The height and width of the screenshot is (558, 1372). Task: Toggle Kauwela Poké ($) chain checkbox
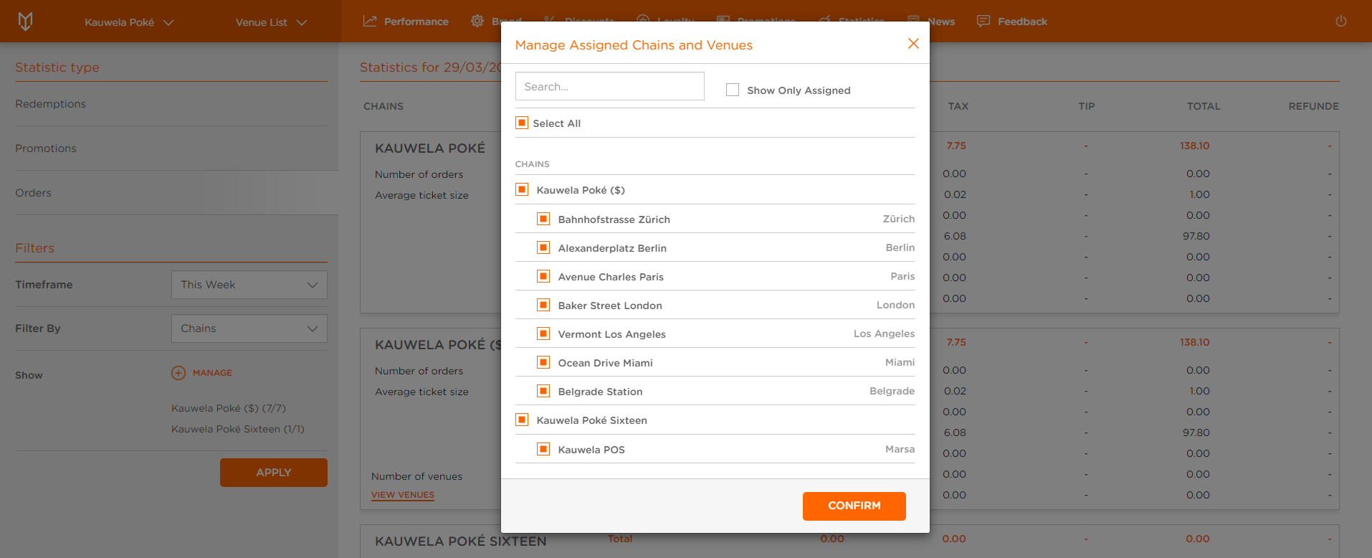522,190
